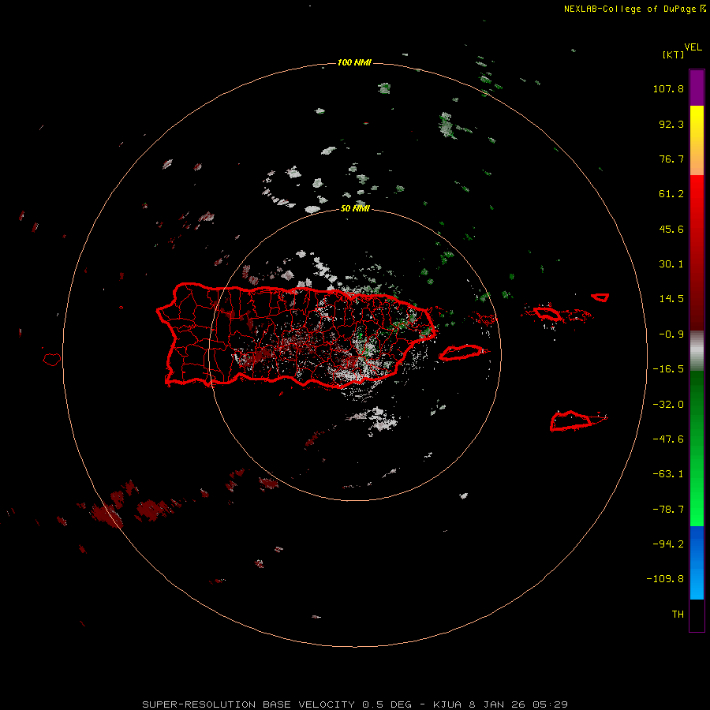Viewport: 710px width, 710px height.
Task: Select the 76.7 velocity scale value
Action: 671,159
